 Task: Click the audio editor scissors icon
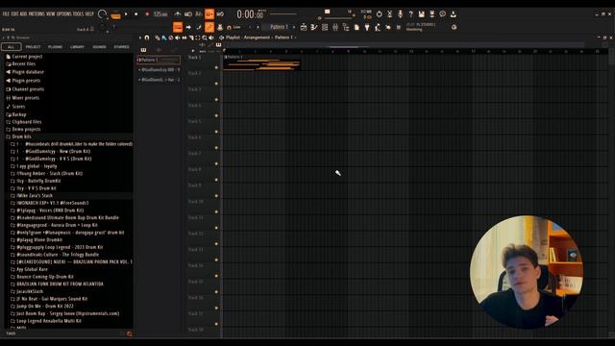point(389,14)
